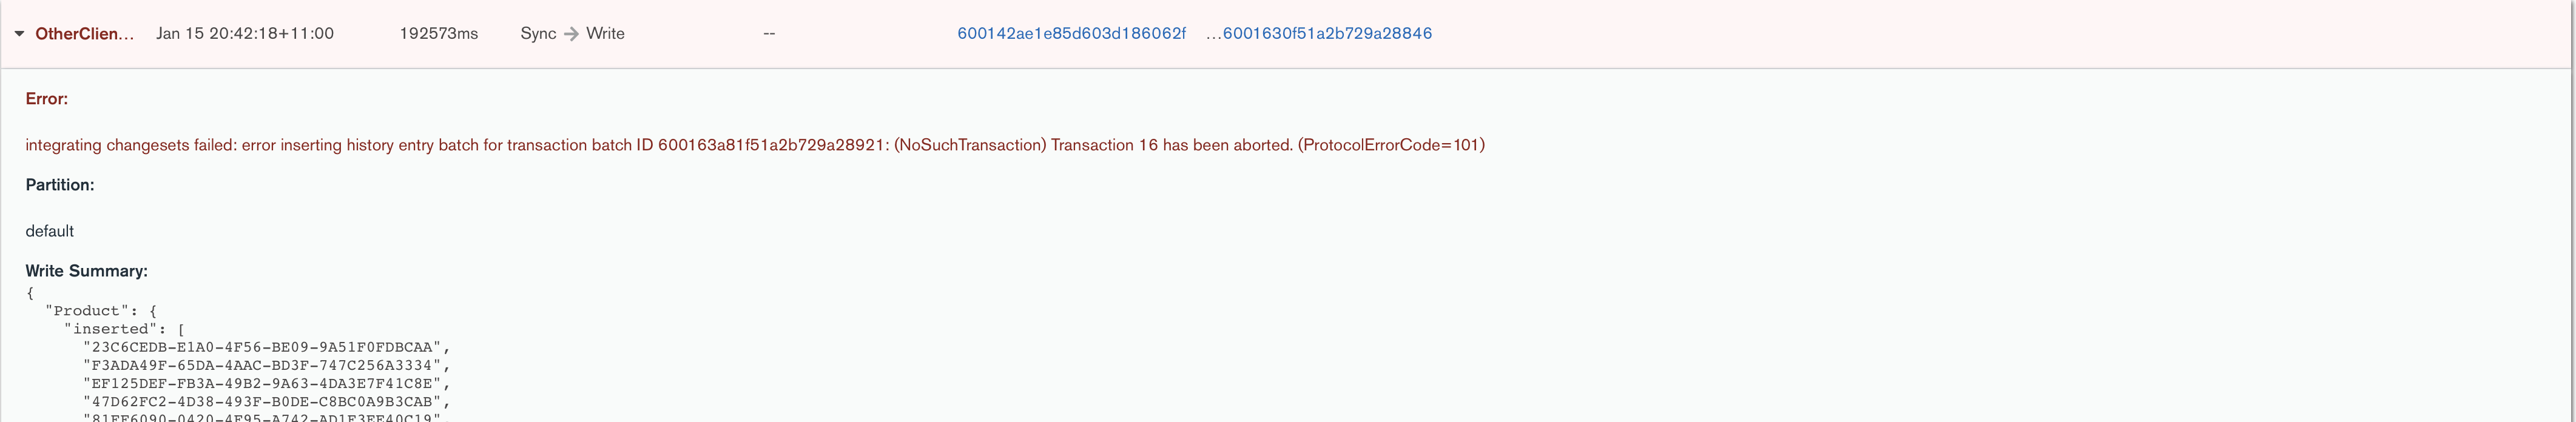Click the arrow between Sync and Write
This screenshot has width=2576, height=422.
click(571, 34)
